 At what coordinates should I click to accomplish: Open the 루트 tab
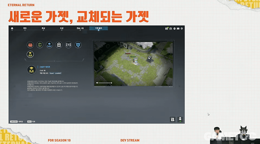[25, 28]
